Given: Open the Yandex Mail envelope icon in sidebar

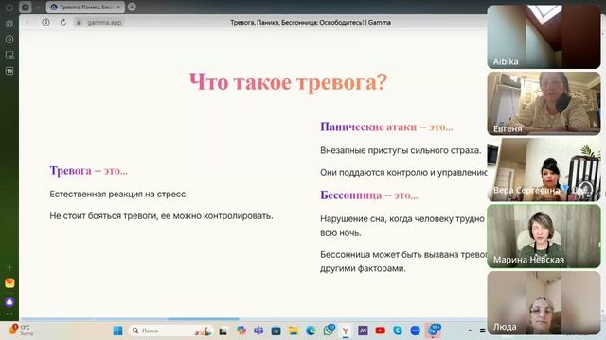Looking at the screenshot, I should tap(9, 283).
